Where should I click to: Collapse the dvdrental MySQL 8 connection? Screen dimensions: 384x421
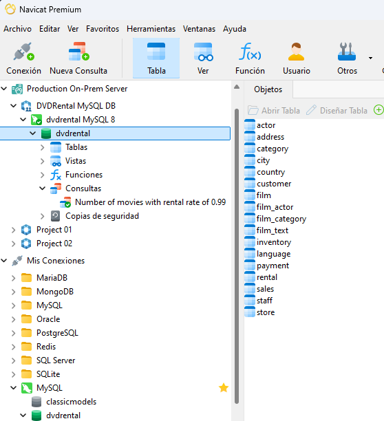[x=23, y=119]
